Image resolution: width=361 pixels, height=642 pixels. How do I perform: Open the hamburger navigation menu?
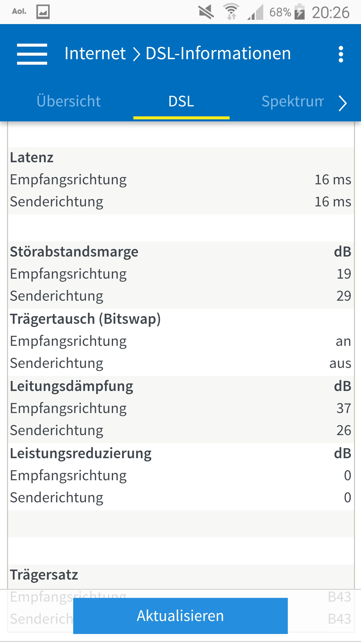32,54
